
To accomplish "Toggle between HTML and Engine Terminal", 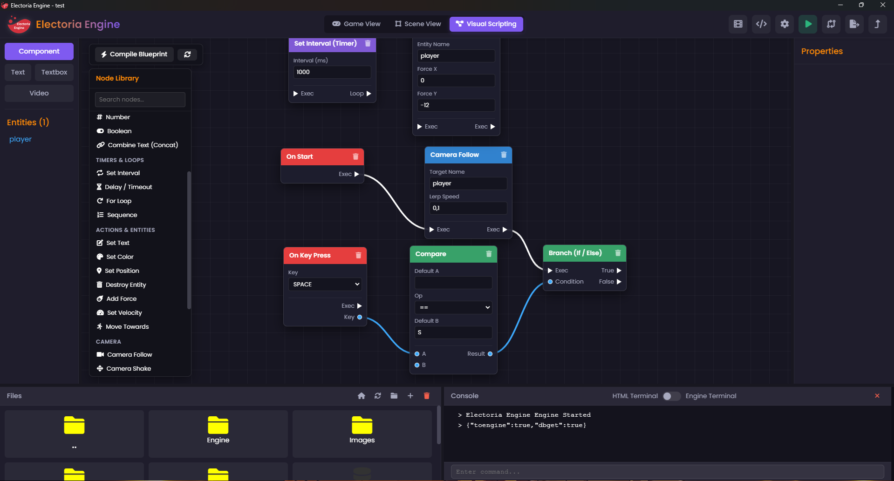I will pos(671,396).
